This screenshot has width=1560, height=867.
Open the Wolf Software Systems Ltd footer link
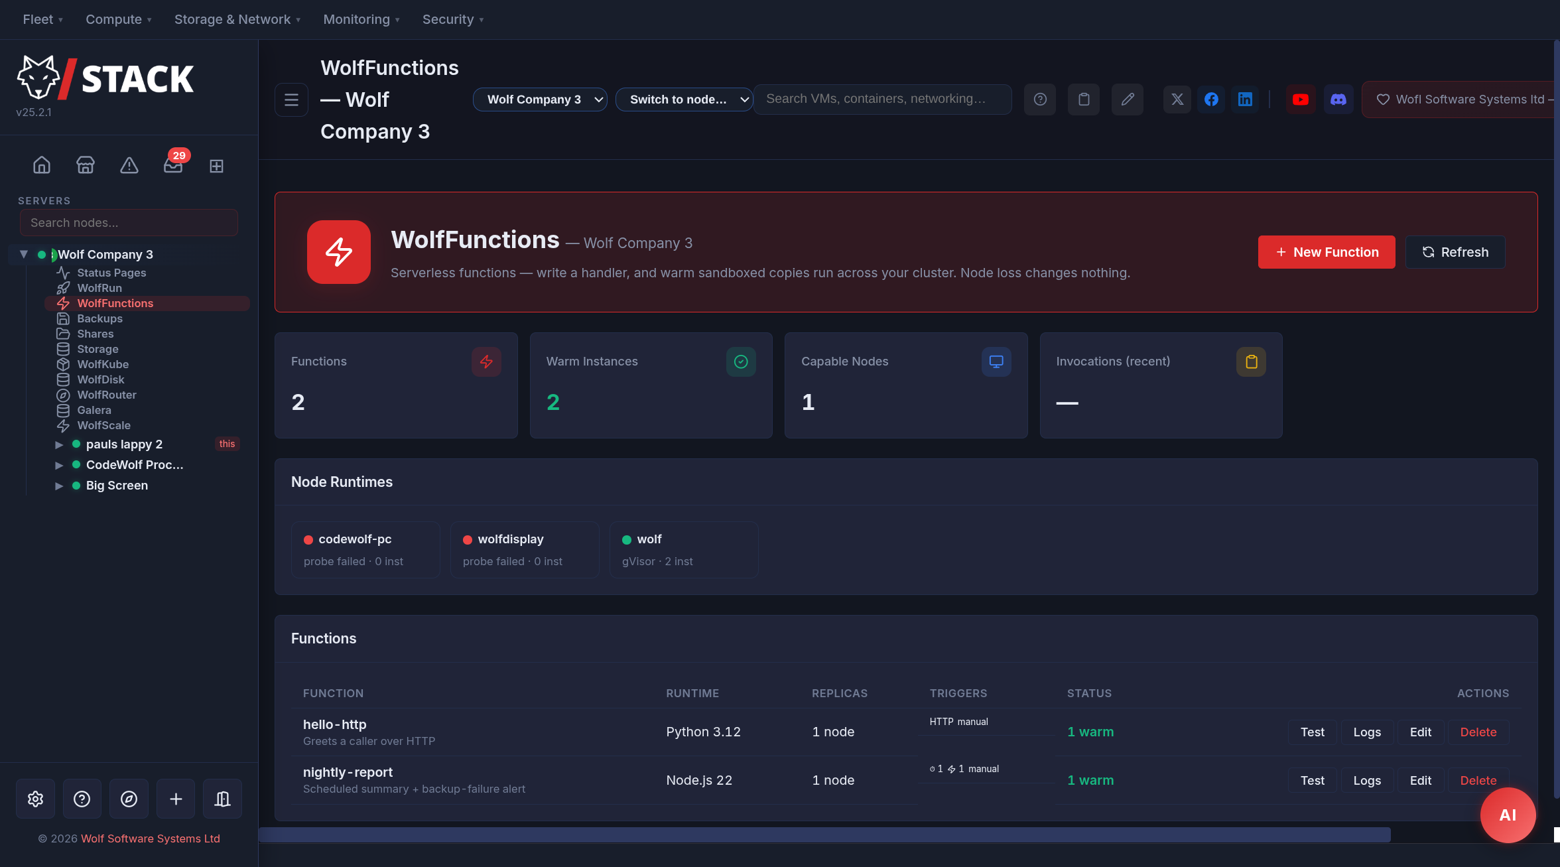click(x=151, y=838)
